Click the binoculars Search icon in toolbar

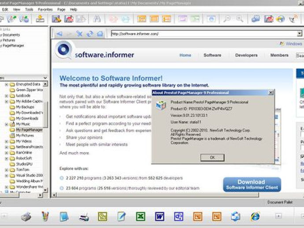[97, 19]
